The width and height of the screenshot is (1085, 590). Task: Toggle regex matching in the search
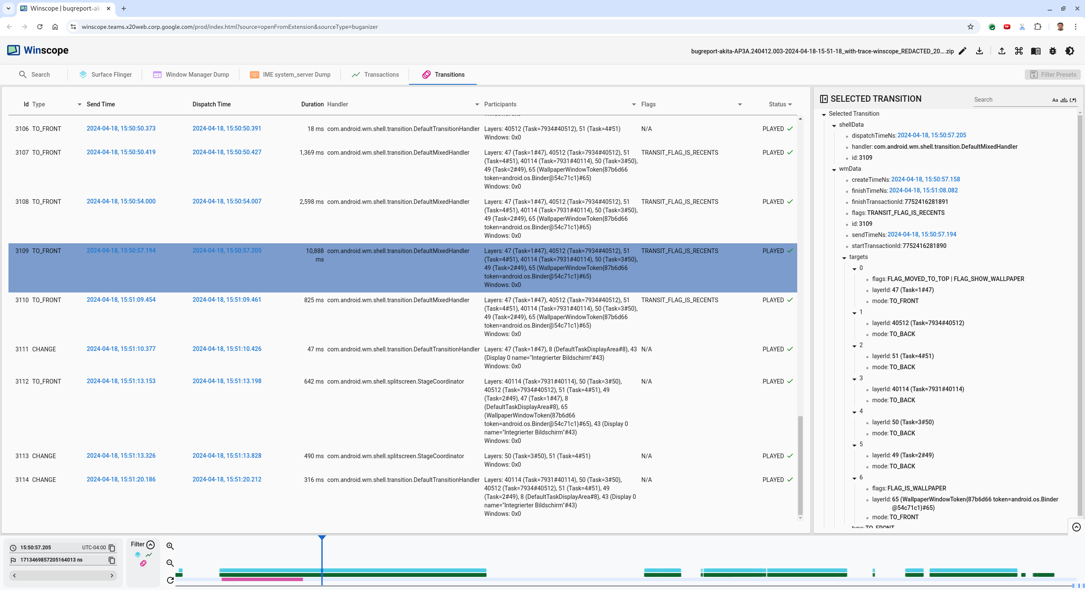coord(1073,100)
